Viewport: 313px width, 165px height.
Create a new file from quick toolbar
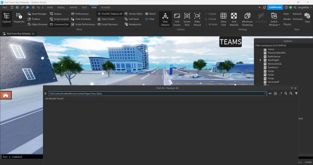(12, 7)
